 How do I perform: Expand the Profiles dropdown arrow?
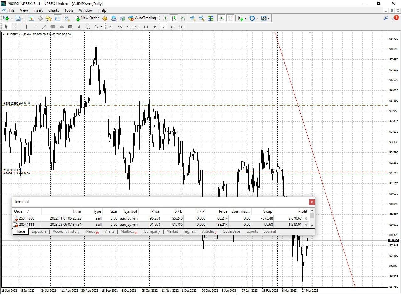[22, 18]
